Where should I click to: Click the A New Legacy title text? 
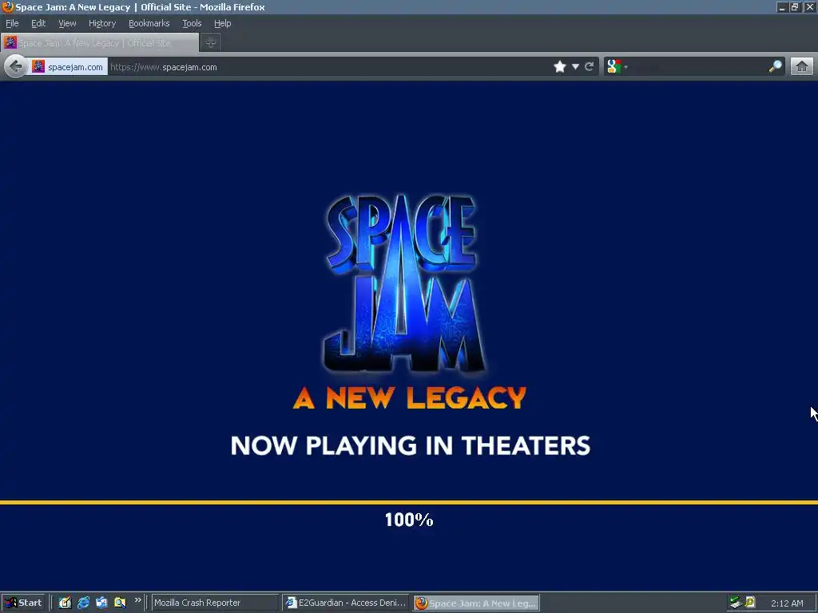410,398
